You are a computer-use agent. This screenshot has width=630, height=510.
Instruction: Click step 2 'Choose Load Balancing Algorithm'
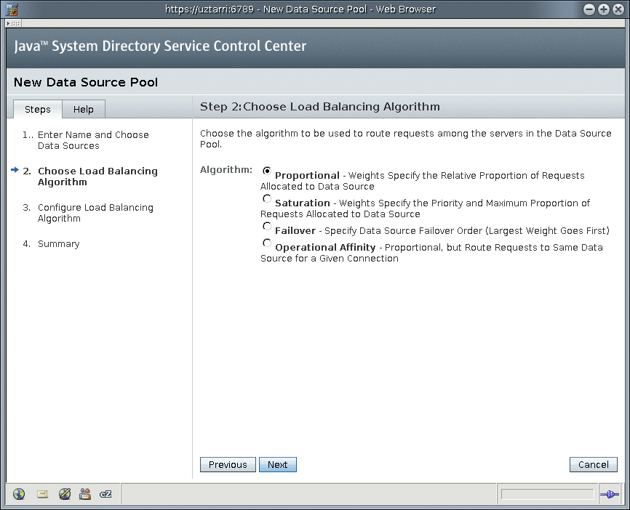tap(97, 177)
